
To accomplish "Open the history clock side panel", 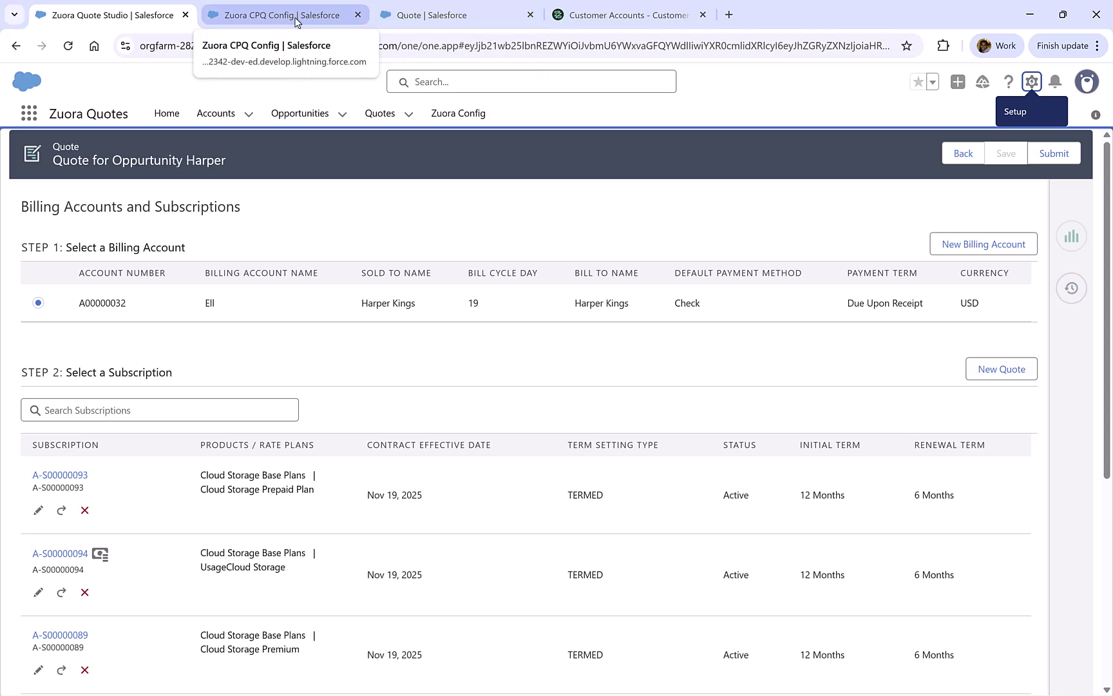I will [x=1071, y=288].
